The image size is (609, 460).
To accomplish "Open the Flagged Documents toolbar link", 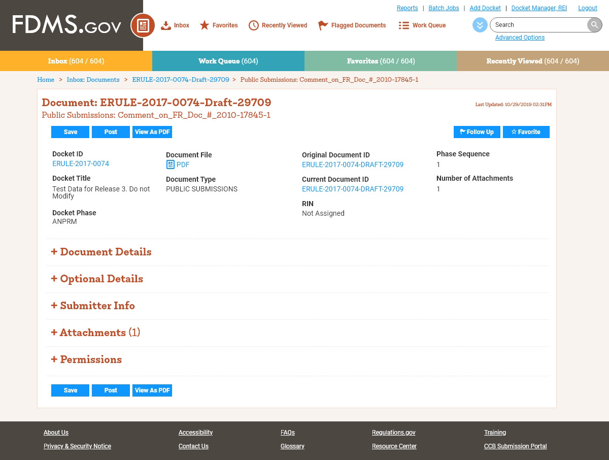I will (358, 25).
